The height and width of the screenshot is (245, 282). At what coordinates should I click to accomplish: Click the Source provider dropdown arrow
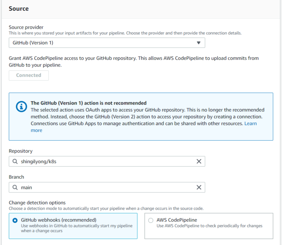[199, 43]
